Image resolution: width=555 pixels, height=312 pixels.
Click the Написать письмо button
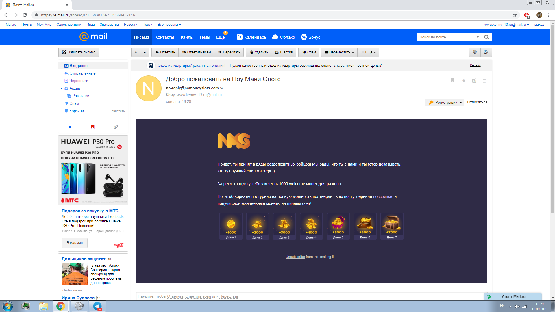click(x=79, y=52)
